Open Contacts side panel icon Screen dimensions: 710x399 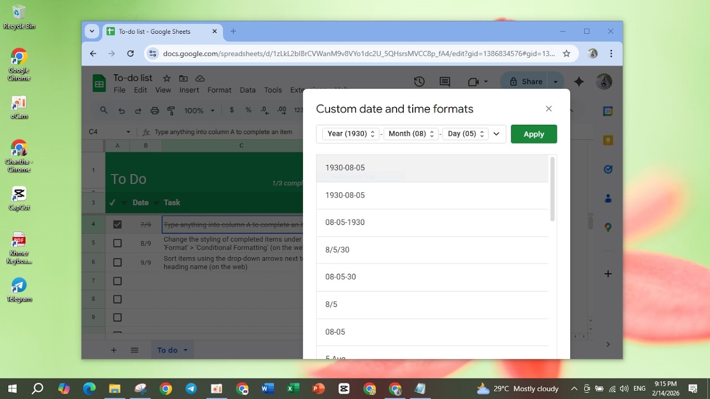(608, 198)
